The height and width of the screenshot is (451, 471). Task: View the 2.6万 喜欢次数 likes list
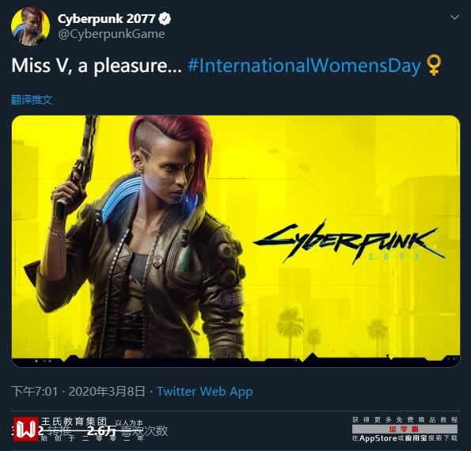127,431
